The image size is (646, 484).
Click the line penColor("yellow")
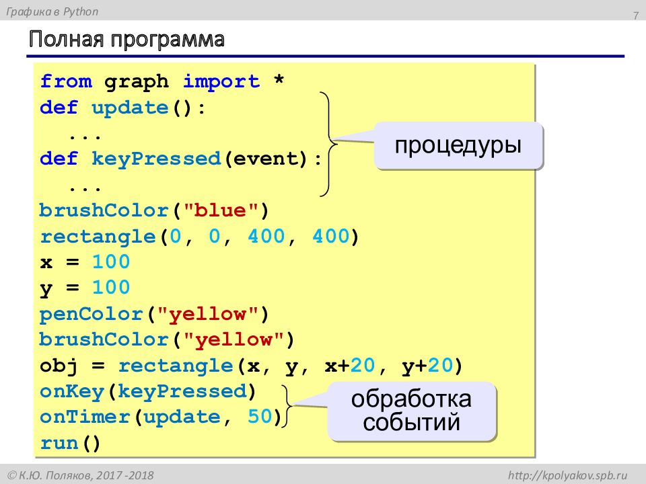click(x=154, y=315)
